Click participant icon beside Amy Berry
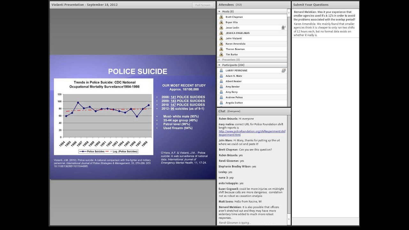Screen dimensions: 409x230 221,92
